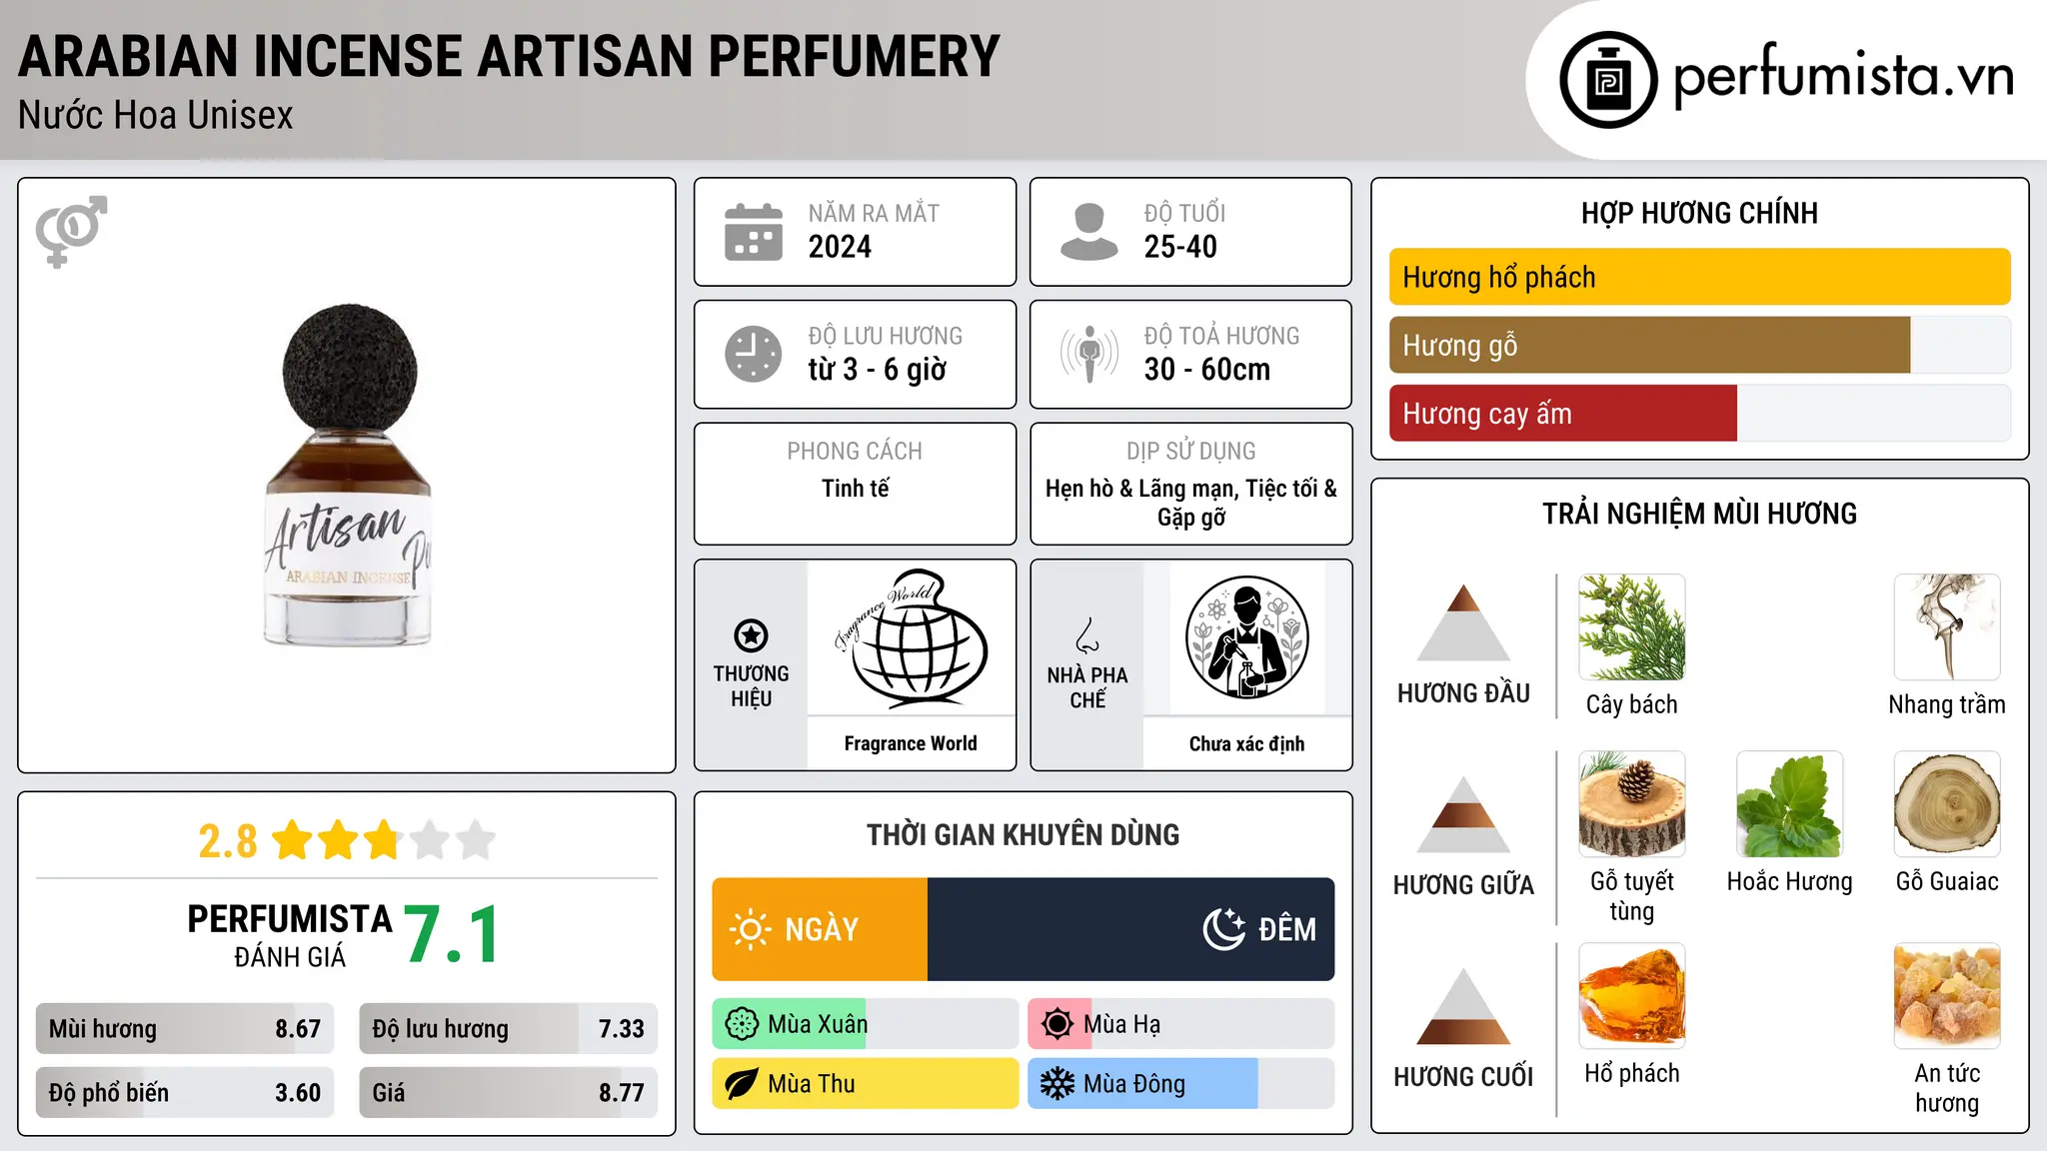
Task: Click the Nước Hoa Unisex subtitle
Action: click(x=156, y=116)
